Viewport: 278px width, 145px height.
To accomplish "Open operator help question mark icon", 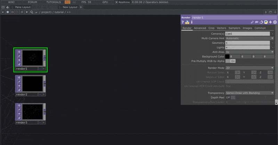I will pyautogui.click(x=183, y=22).
